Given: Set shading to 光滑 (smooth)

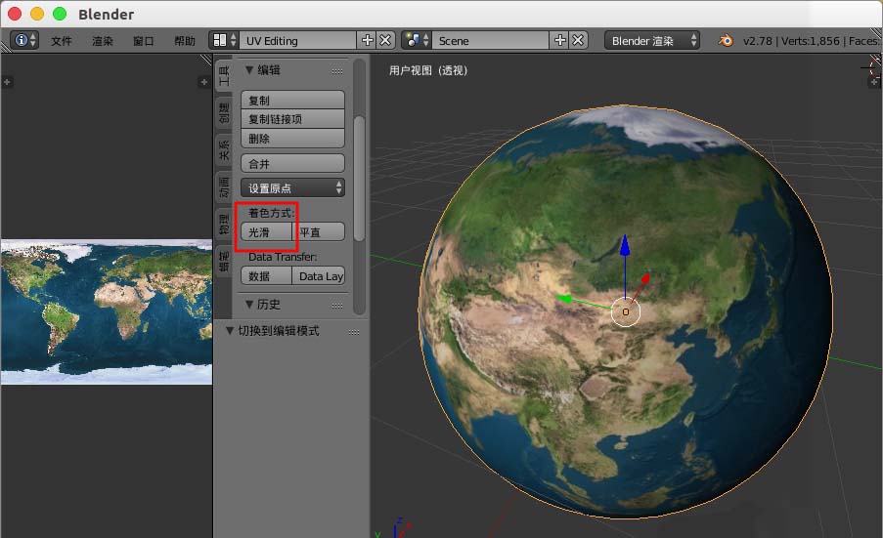Looking at the screenshot, I should [266, 231].
